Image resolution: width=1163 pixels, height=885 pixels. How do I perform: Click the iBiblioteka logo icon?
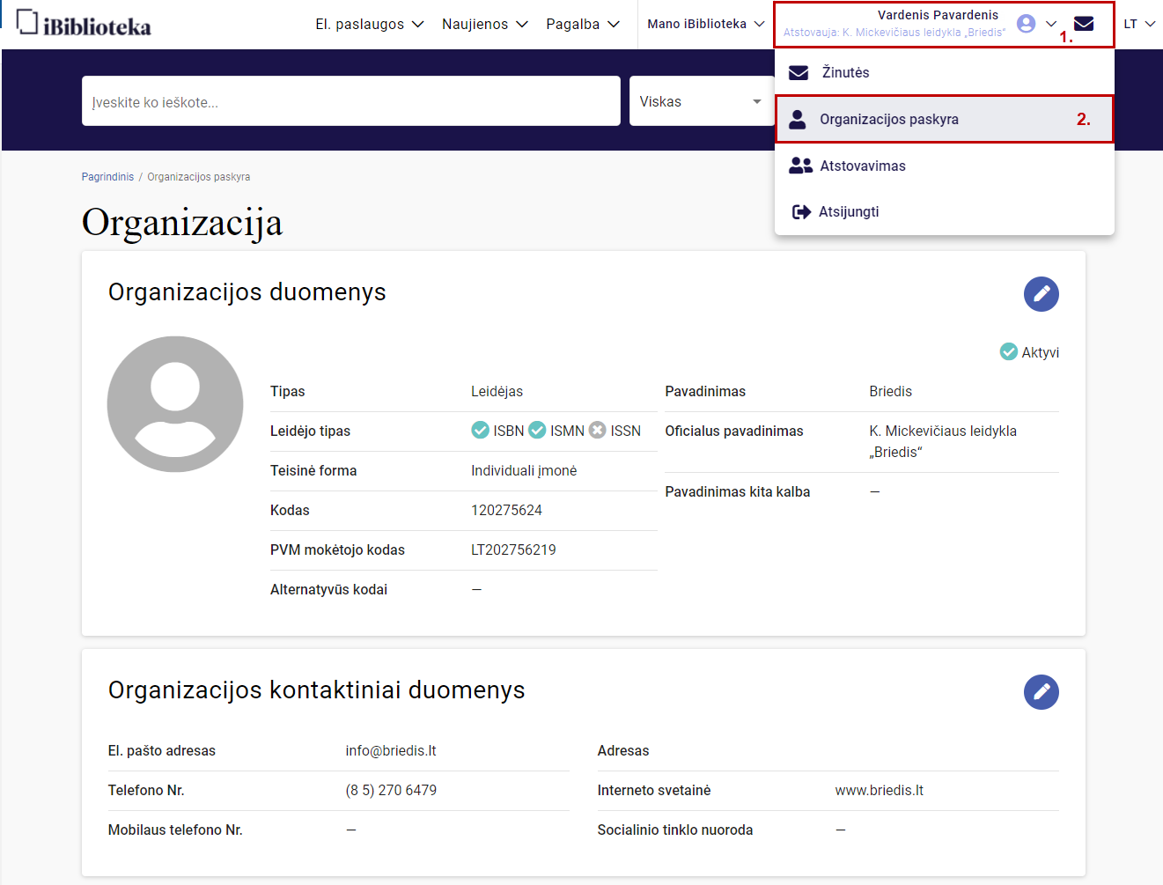click(27, 22)
